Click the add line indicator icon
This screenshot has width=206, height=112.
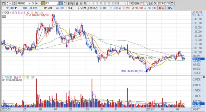point(147,3)
